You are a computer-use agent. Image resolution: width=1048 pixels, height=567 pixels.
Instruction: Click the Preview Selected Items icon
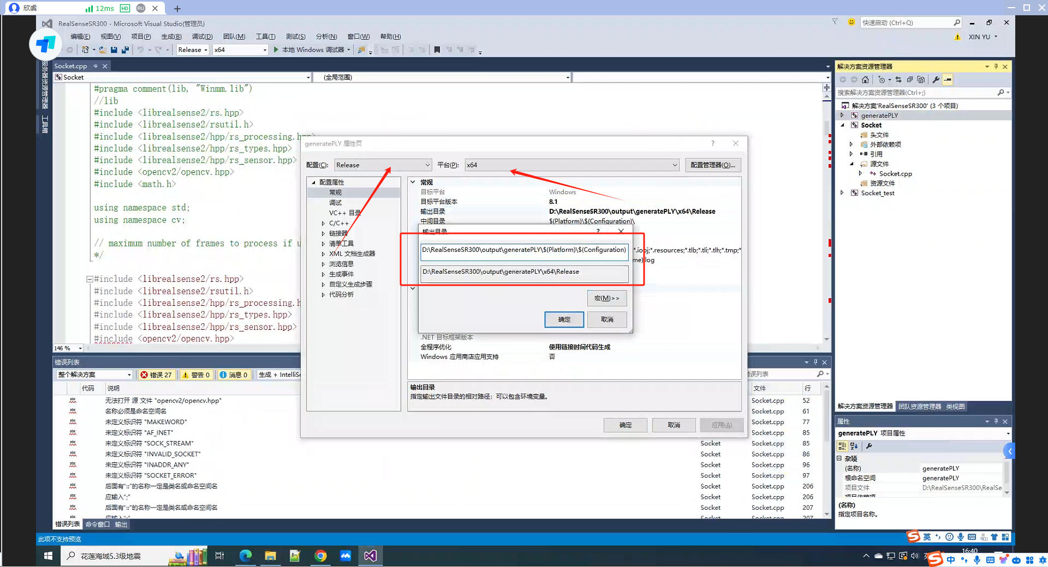click(x=948, y=80)
